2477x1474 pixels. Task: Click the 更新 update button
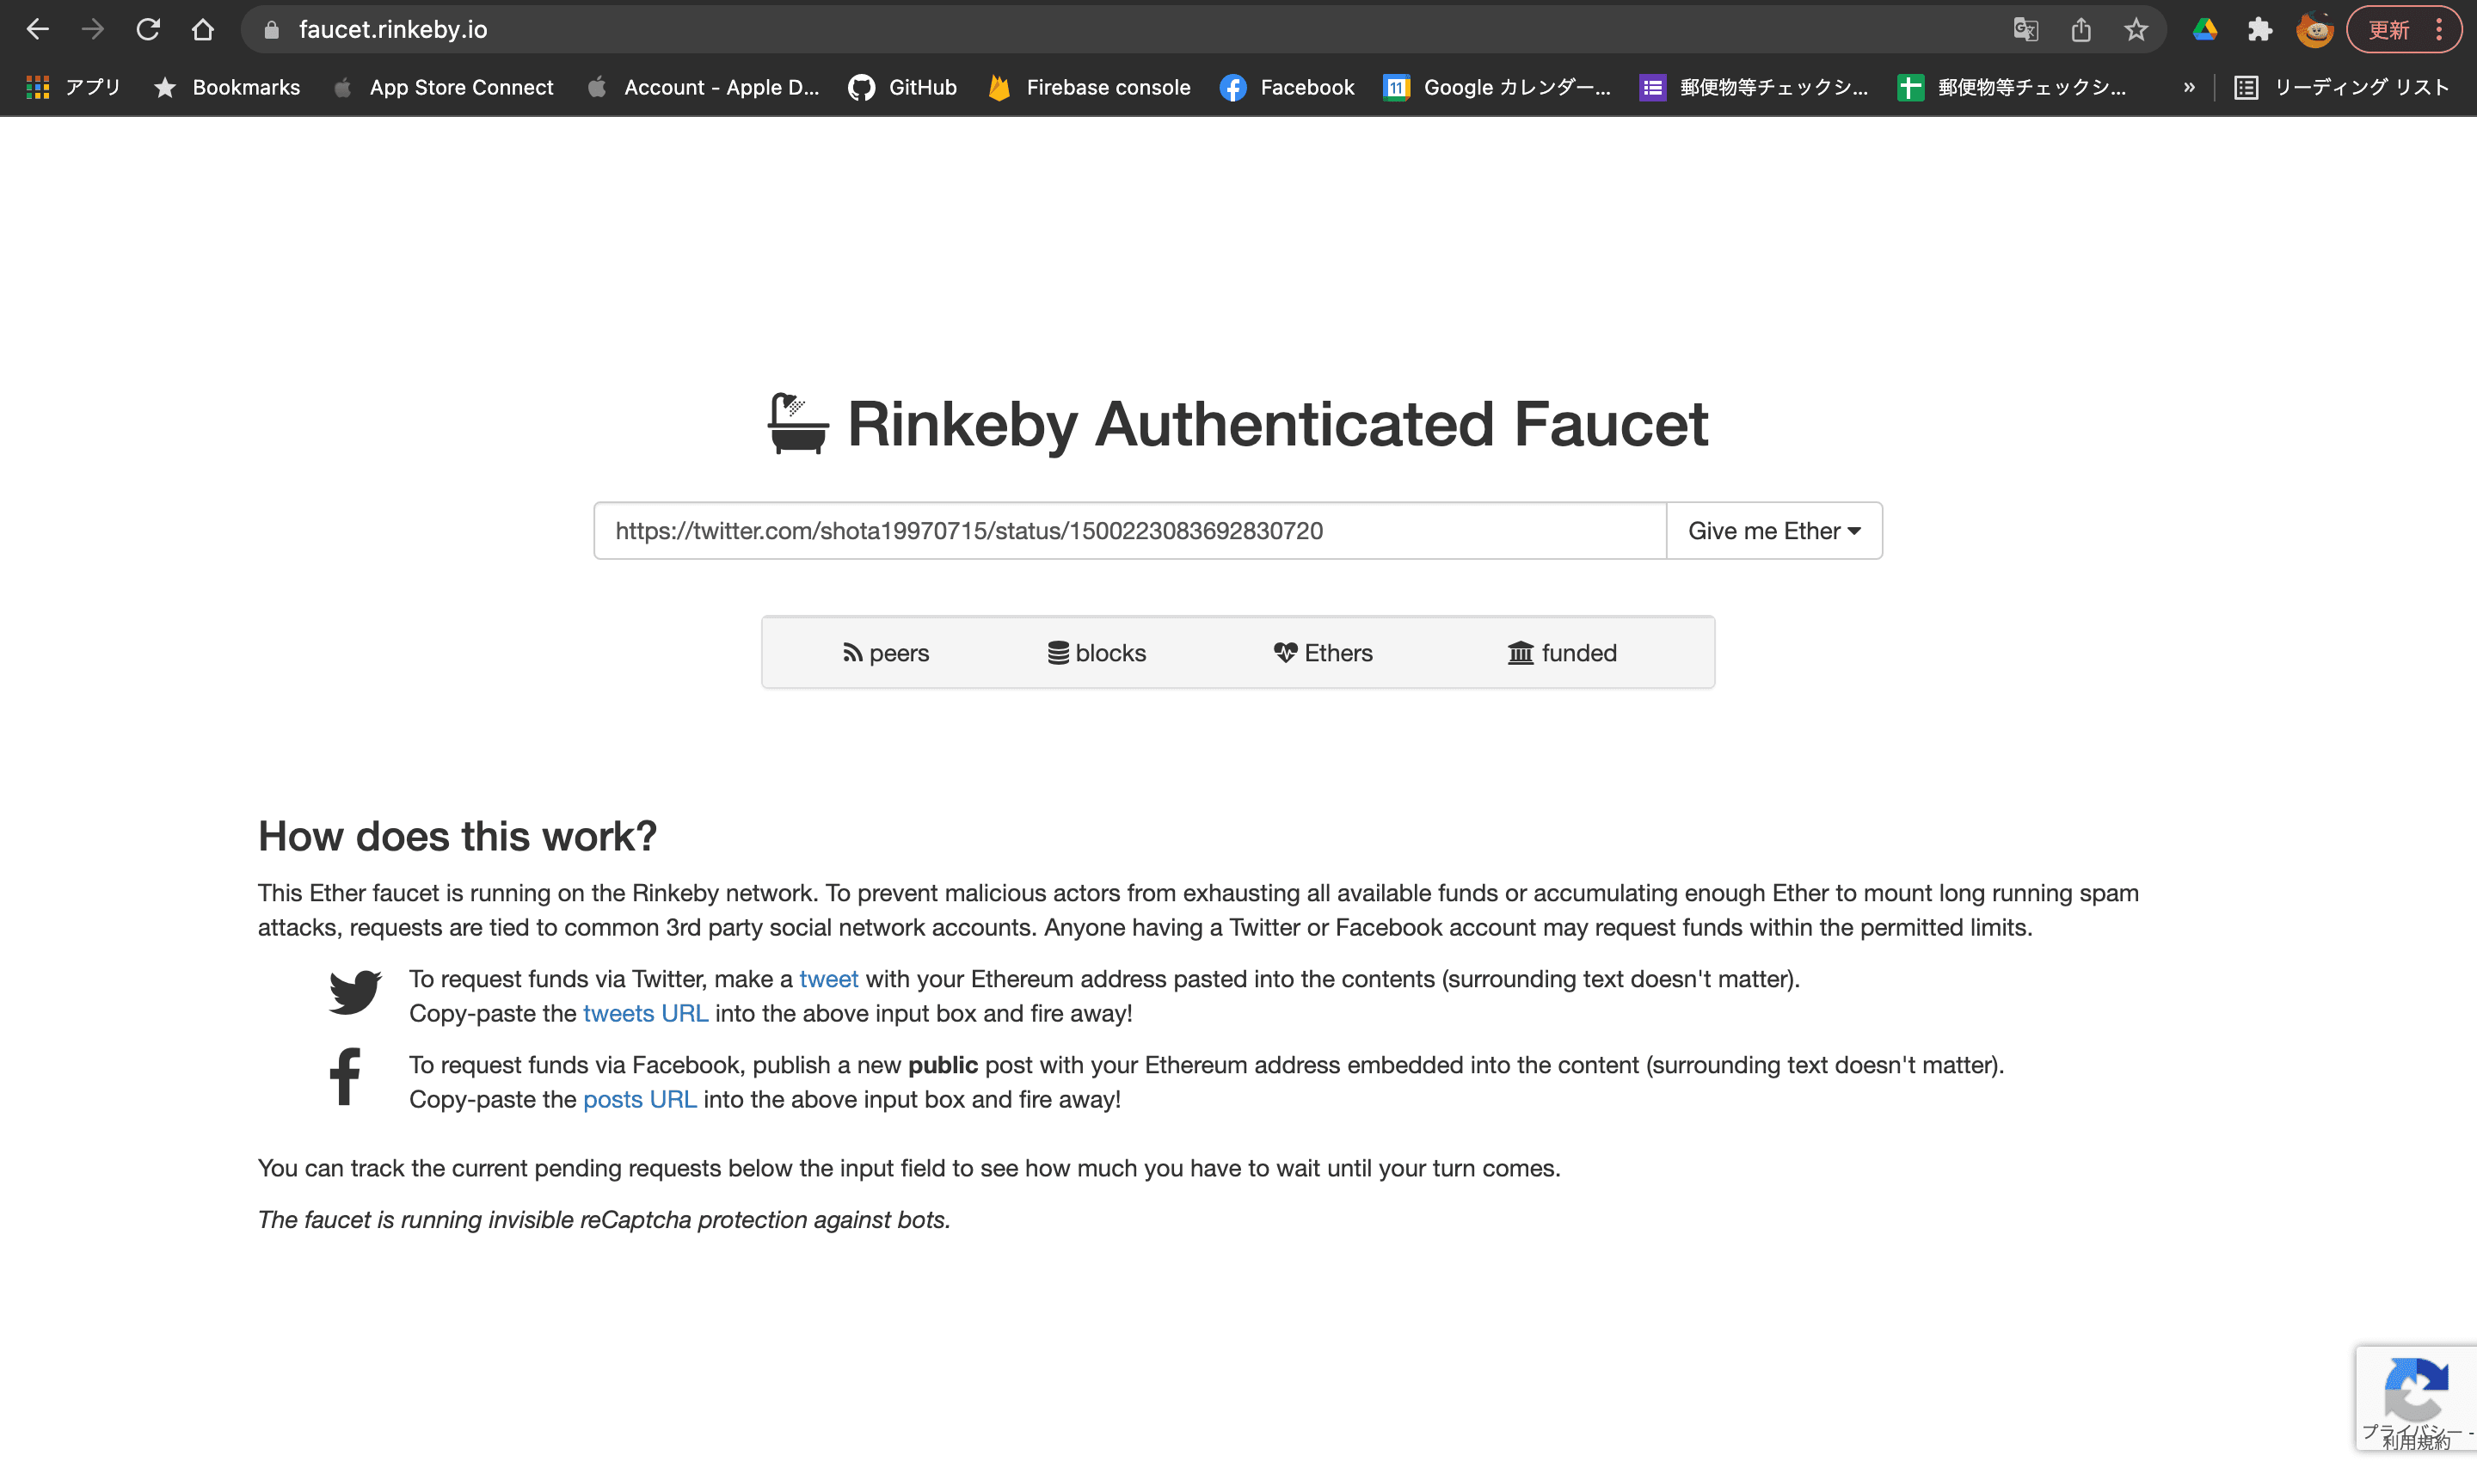2388,30
